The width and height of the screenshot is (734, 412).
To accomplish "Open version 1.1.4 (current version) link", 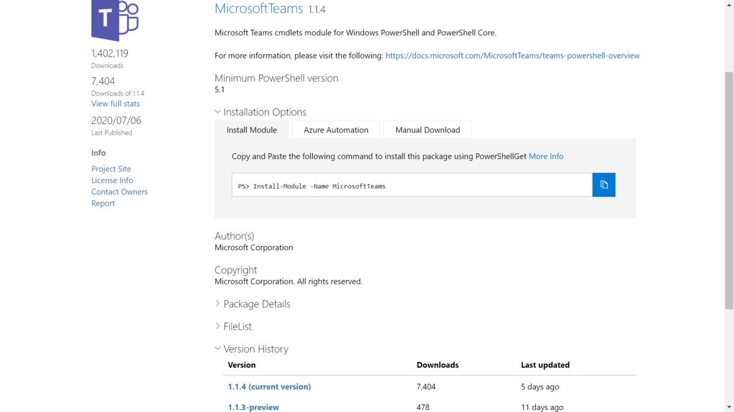I will coord(269,387).
